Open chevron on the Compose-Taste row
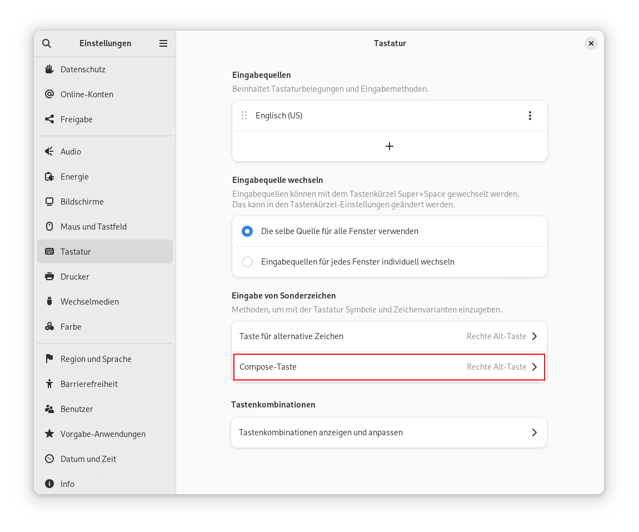Screen dimensions: 639x532 [535, 367]
